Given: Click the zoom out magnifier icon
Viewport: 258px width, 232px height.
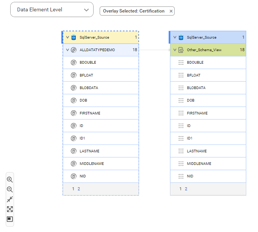Looking at the screenshot, I should coord(10,190).
